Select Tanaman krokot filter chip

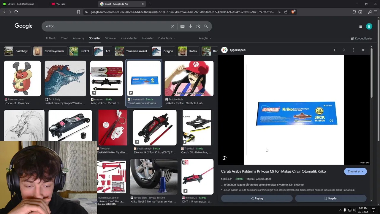coord(132,51)
